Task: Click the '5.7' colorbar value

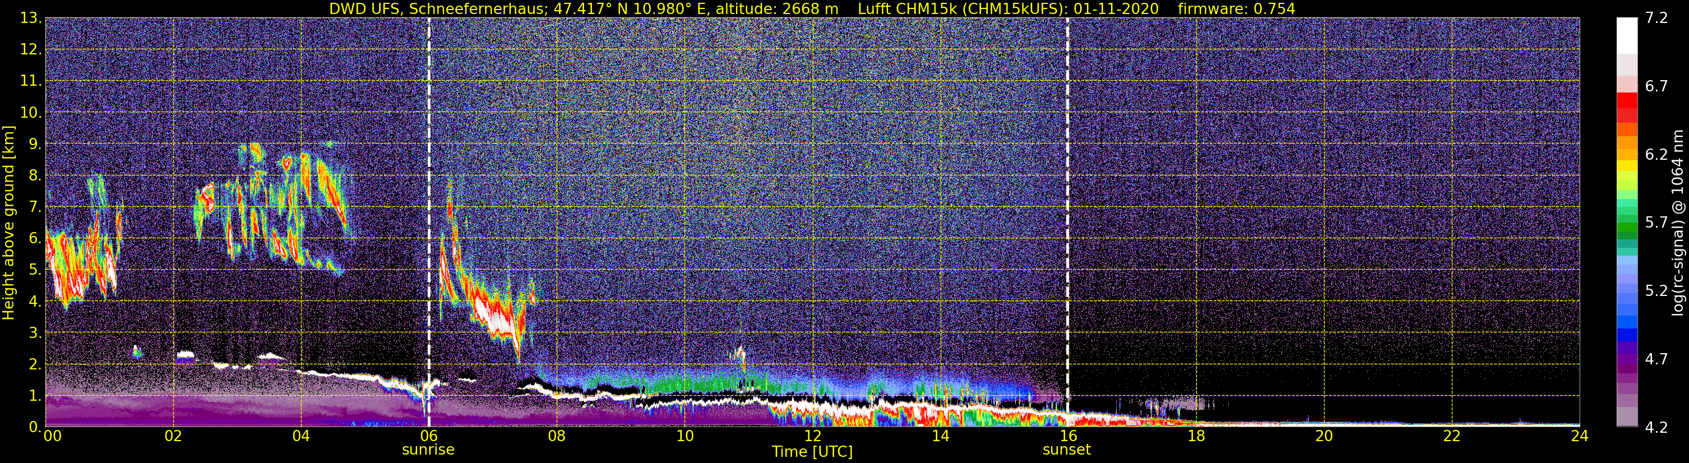Action: pos(1656,223)
